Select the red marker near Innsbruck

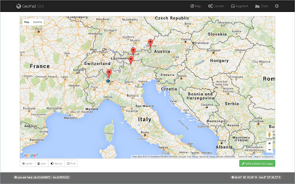pos(133,52)
